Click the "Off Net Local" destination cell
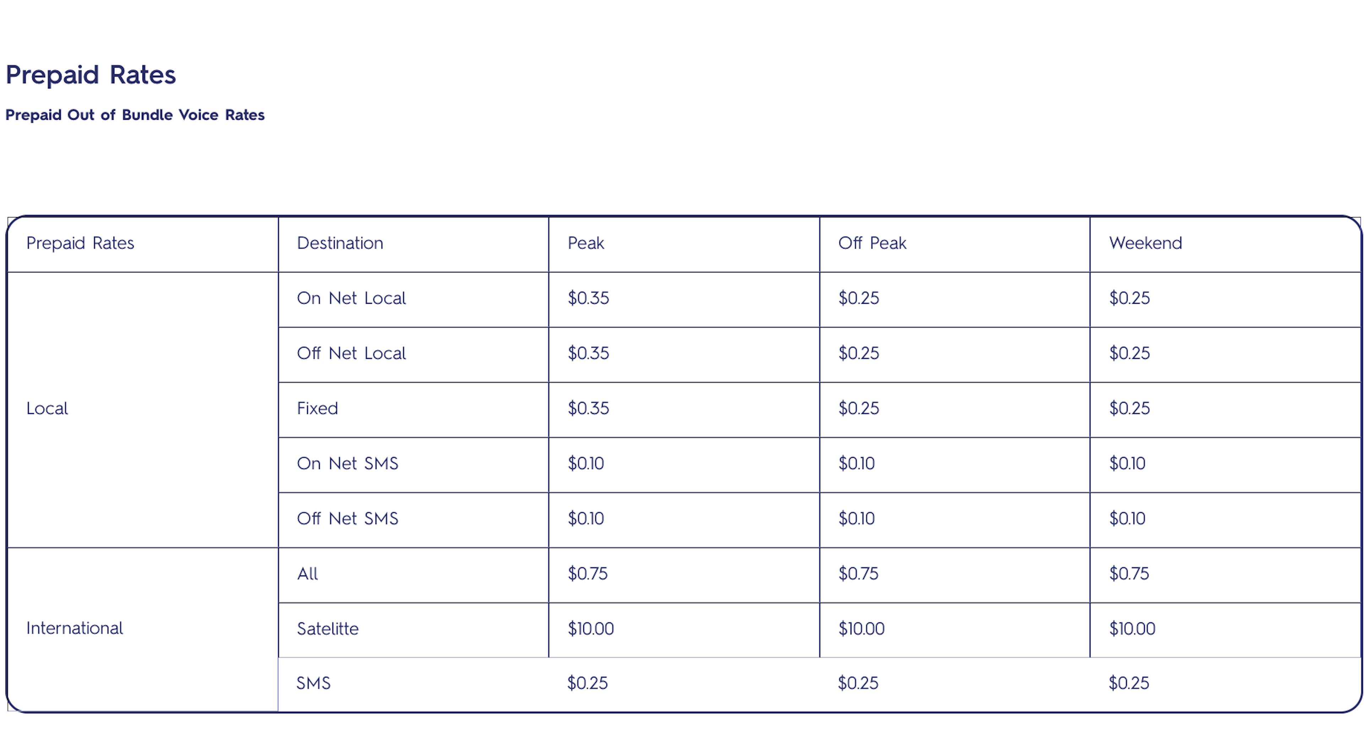This screenshot has width=1364, height=733. (x=352, y=353)
